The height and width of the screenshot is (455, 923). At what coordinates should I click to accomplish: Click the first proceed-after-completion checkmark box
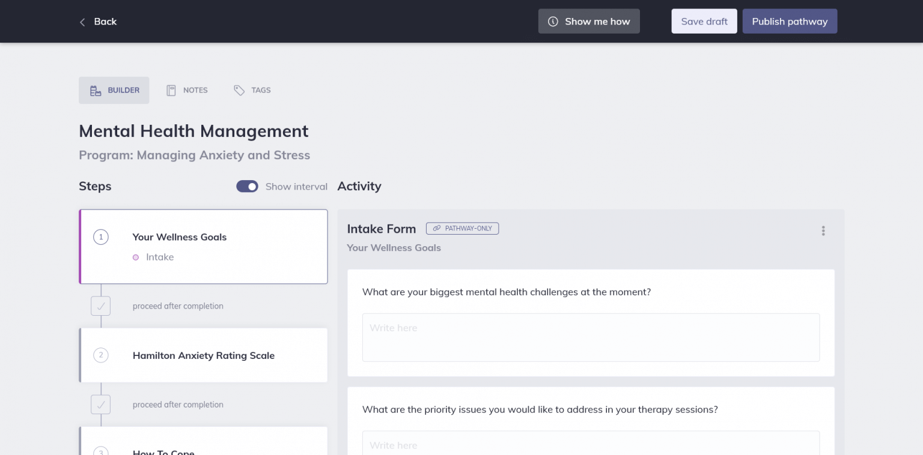click(100, 306)
